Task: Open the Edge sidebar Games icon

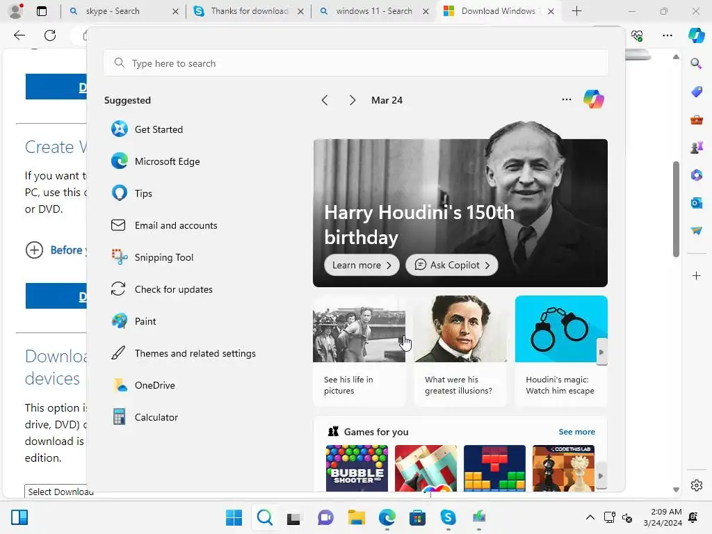Action: [696, 147]
